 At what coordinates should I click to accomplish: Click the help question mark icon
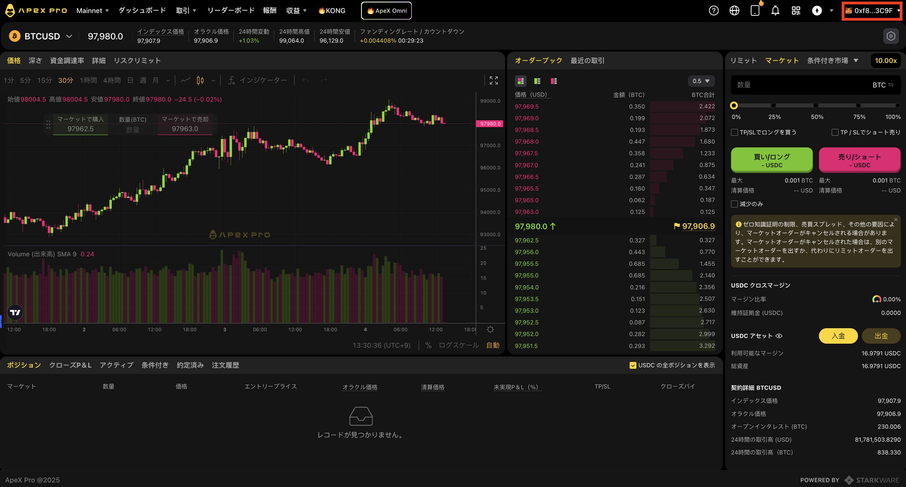[714, 11]
